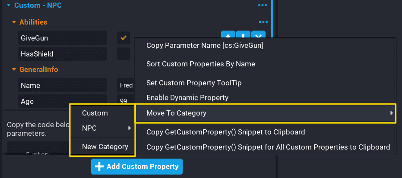Click Set Custom Property ToolTip
This screenshot has height=178, width=402.
pos(194,83)
